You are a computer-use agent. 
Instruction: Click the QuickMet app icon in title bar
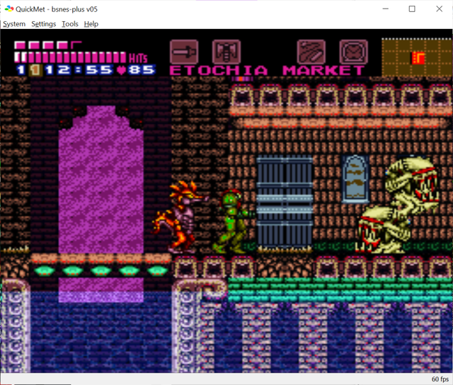click(9, 9)
